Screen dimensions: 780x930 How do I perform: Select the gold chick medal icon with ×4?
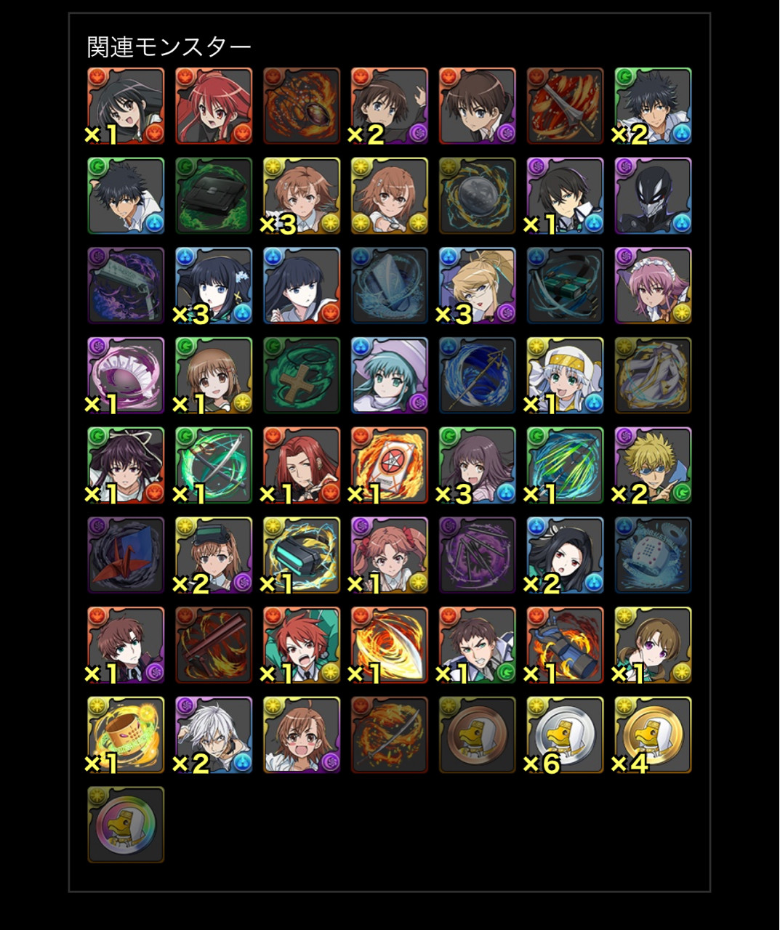(x=653, y=735)
